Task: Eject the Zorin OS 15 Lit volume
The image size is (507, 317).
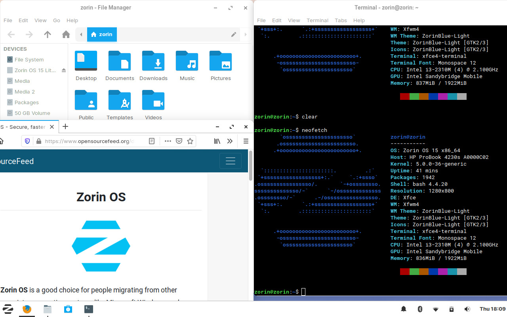Action: (64, 70)
